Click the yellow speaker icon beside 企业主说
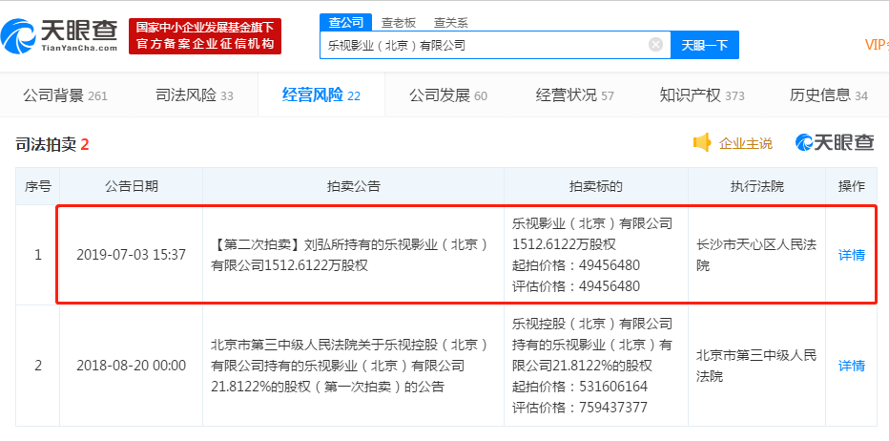Screen dimensions: 889x441 tap(702, 142)
